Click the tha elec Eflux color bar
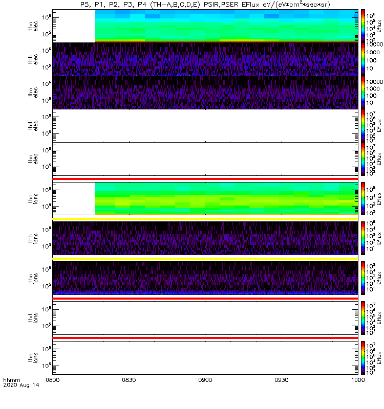This screenshot has height=409, width=384. (363, 26)
